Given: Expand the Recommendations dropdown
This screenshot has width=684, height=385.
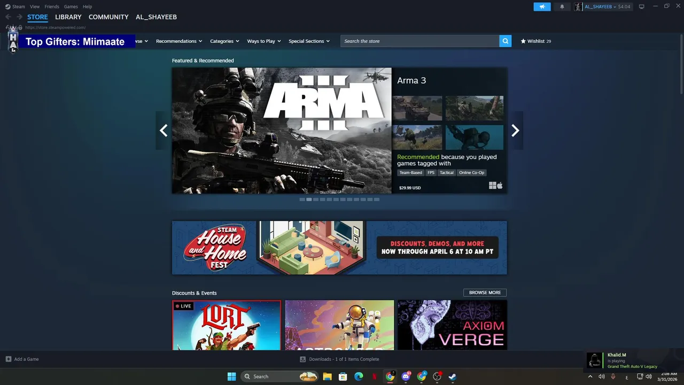Looking at the screenshot, I should [x=179, y=41].
